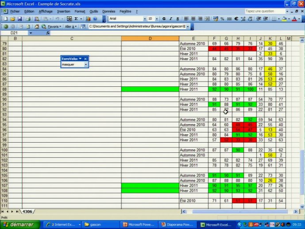Switch to Microsoft PowerPoint taskbar button

click(x=139, y=225)
